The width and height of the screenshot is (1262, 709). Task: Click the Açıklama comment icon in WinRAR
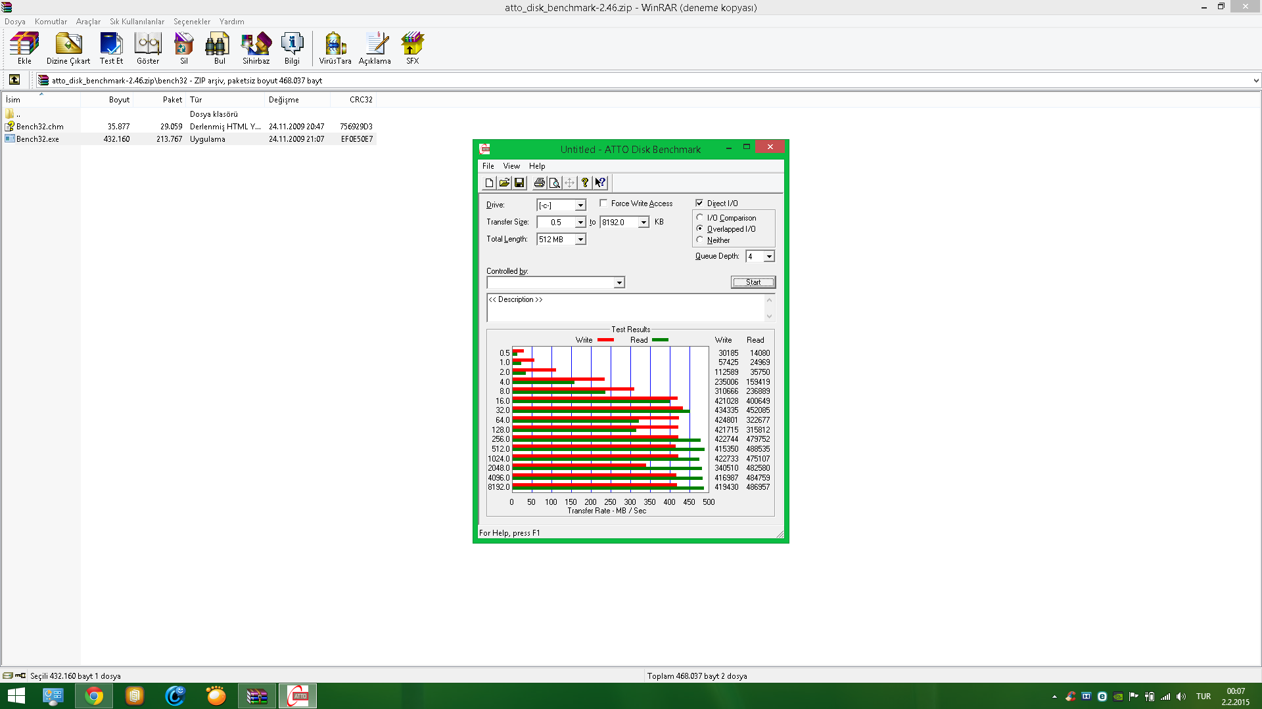point(375,49)
